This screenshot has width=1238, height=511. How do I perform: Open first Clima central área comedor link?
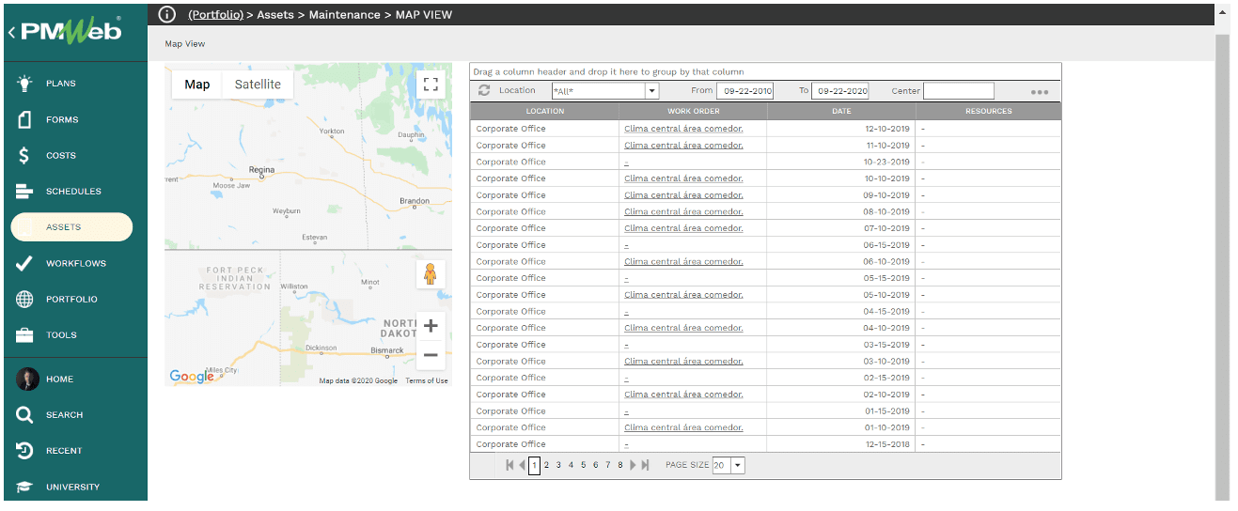click(x=683, y=129)
